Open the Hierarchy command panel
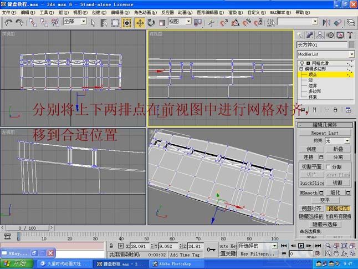The width and height of the screenshot is (358, 269). 320,35
